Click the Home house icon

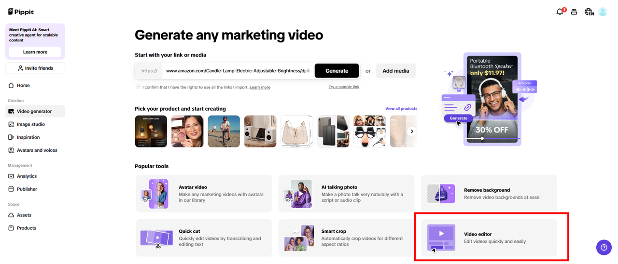[x=11, y=85]
